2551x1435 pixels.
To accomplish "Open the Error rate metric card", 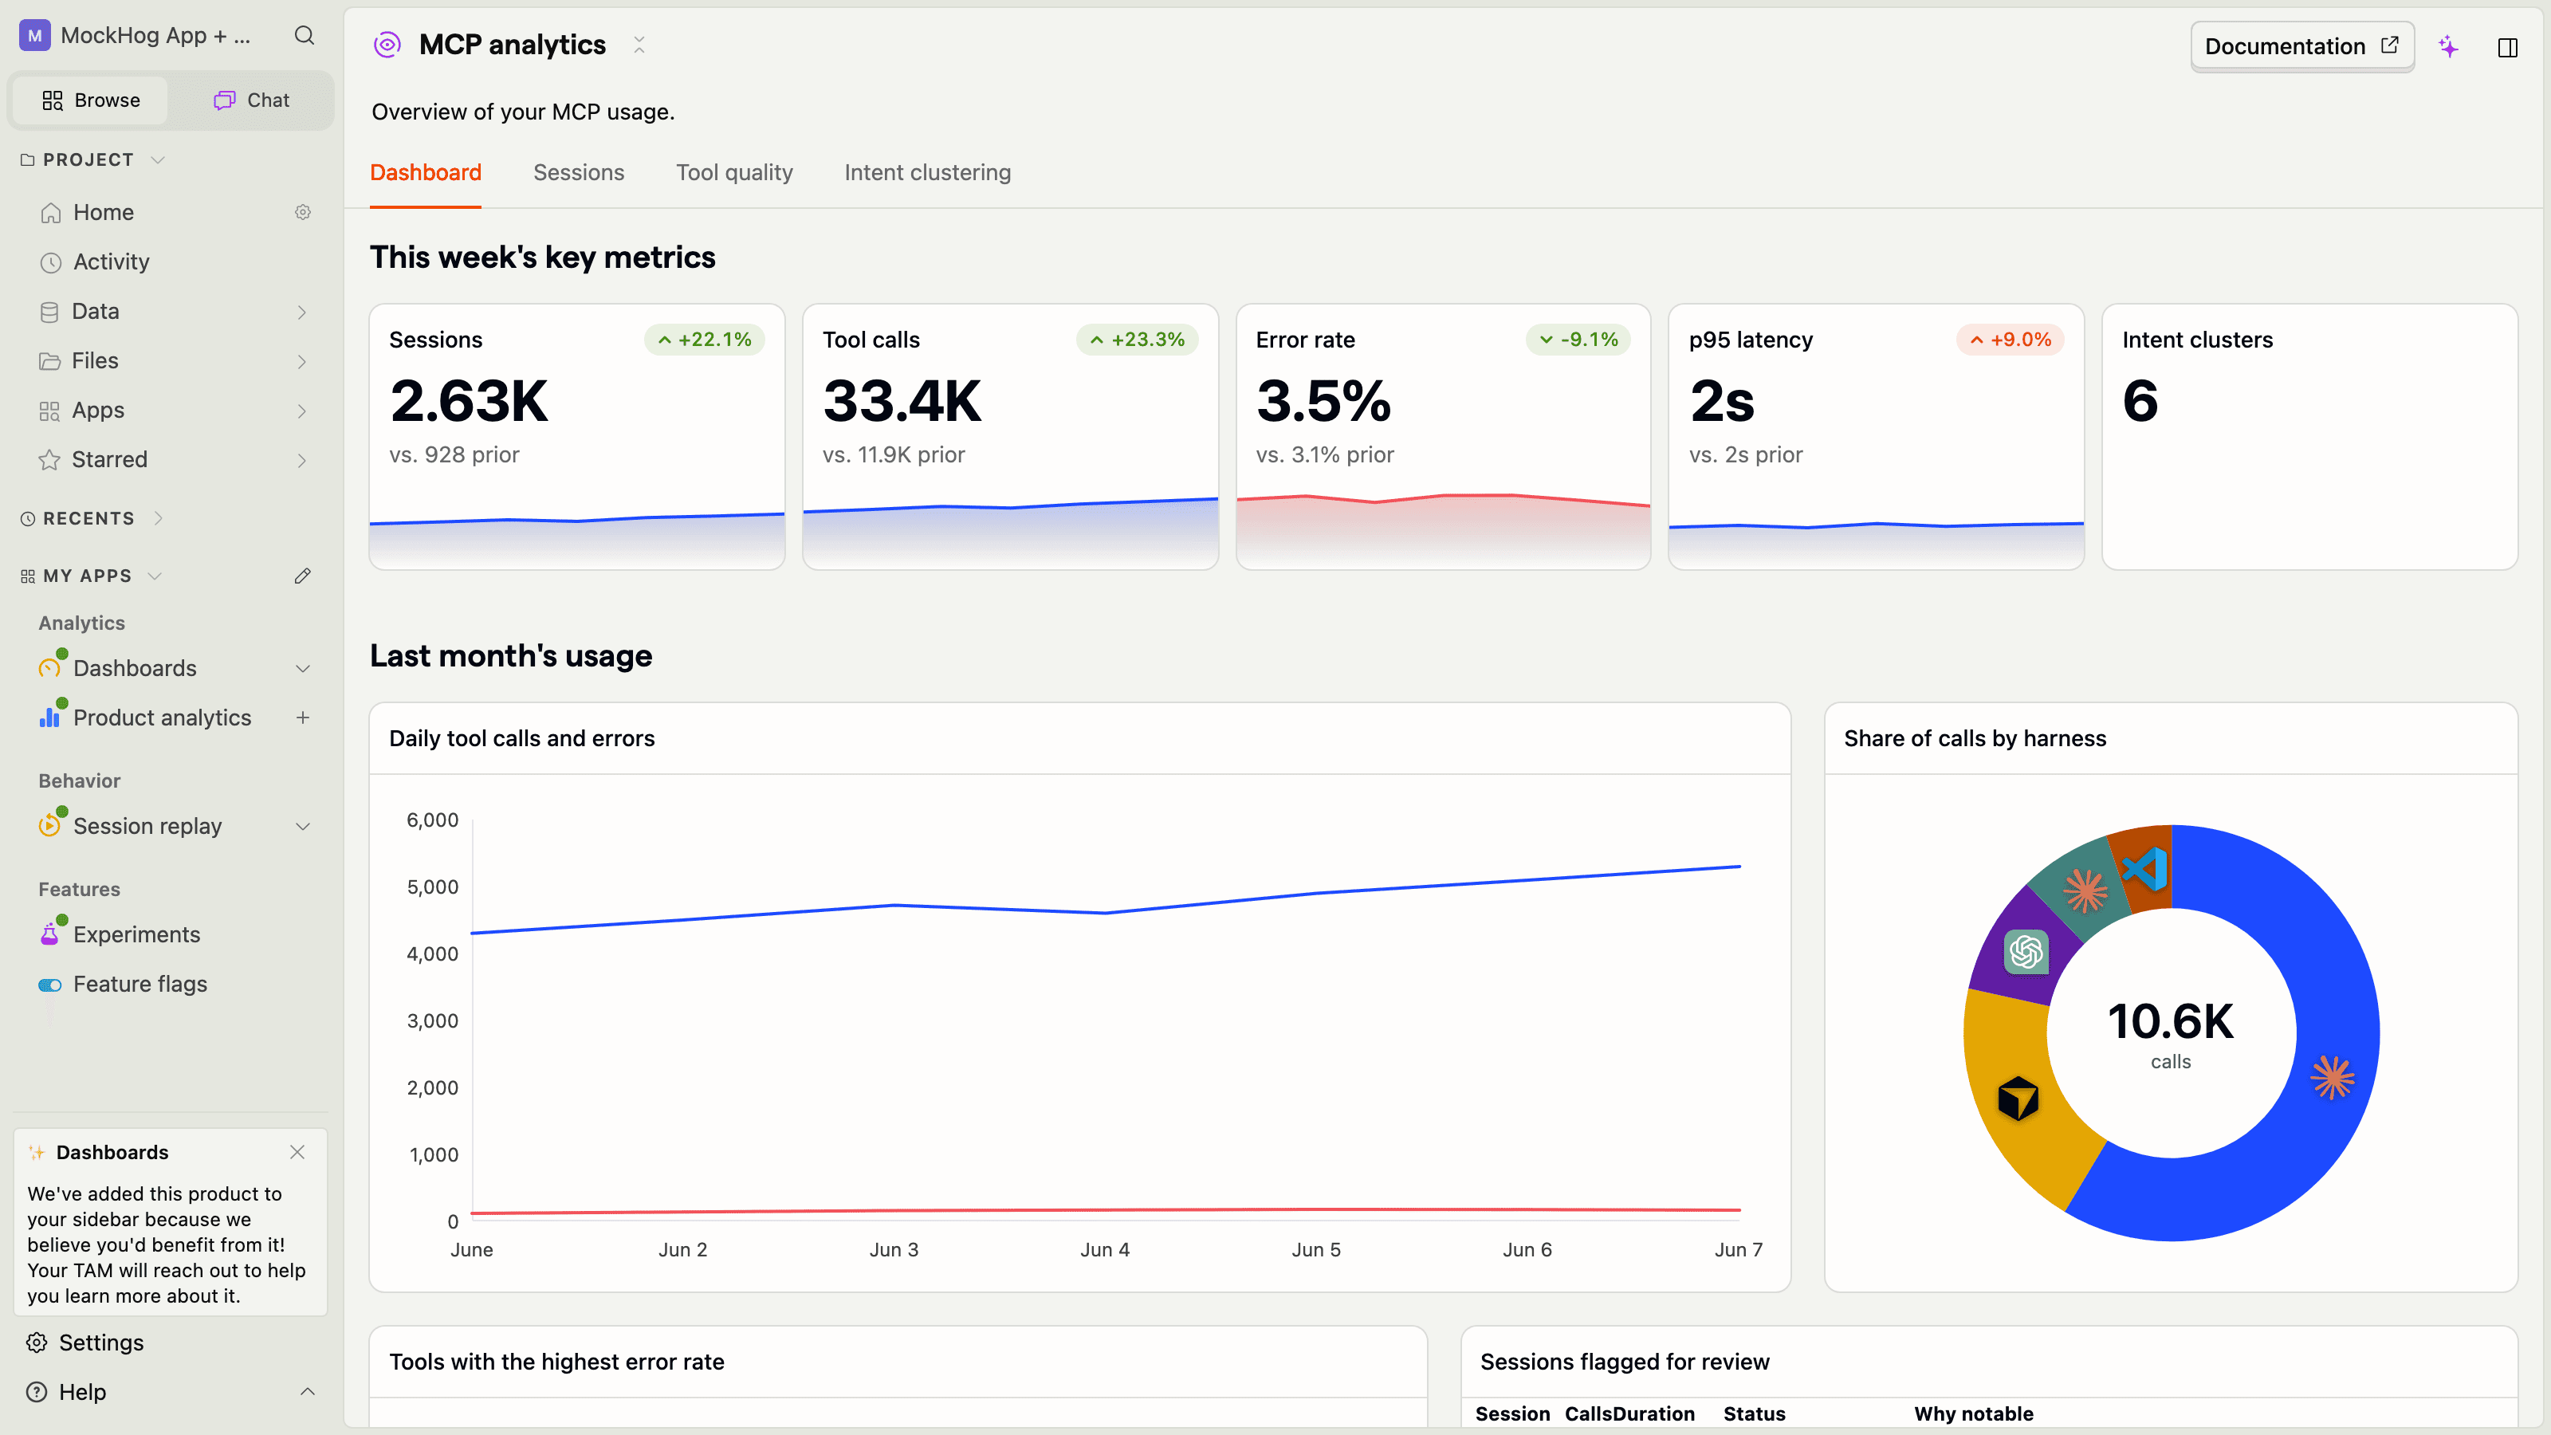I will click(x=1443, y=437).
